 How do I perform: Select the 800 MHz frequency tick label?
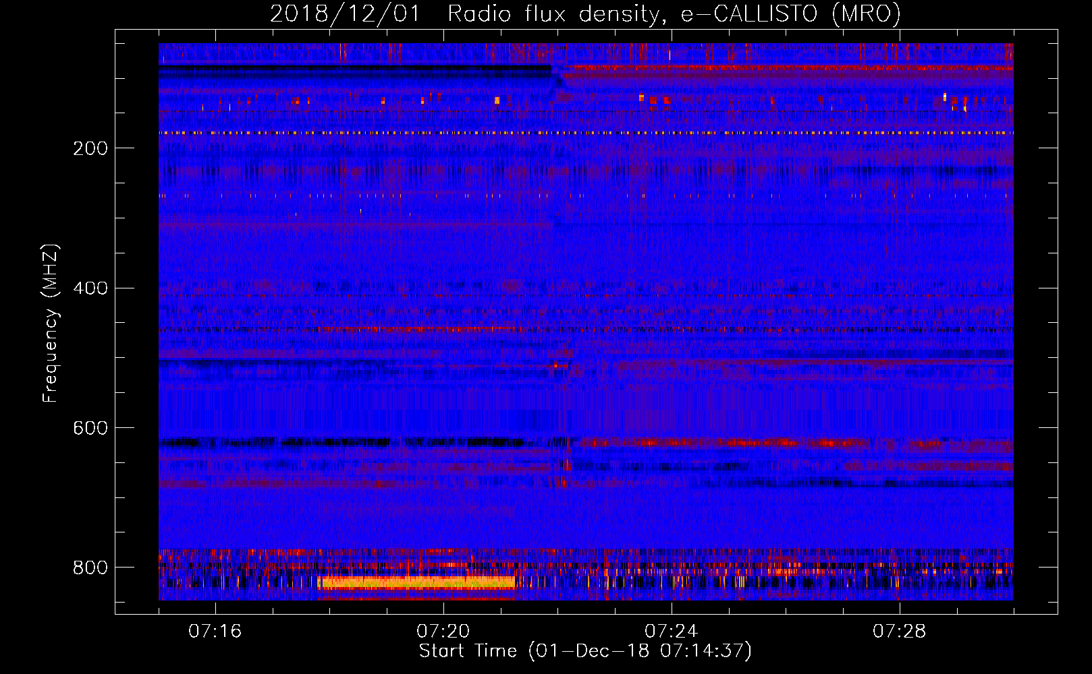90,568
